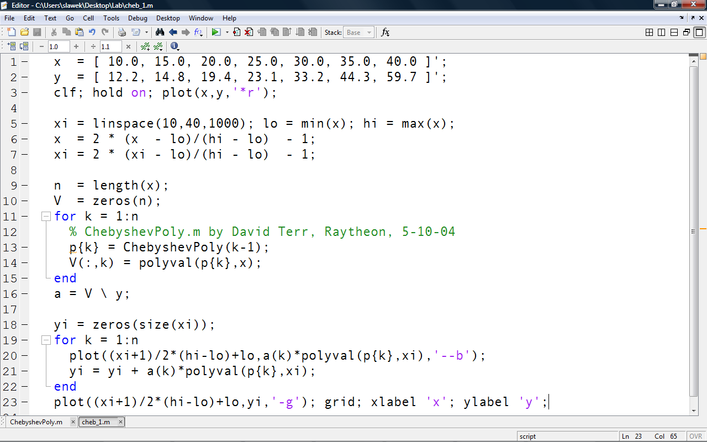Collapse the for loop at line 11
Screen dimensions: 707x442
click(x=46, y=216)
